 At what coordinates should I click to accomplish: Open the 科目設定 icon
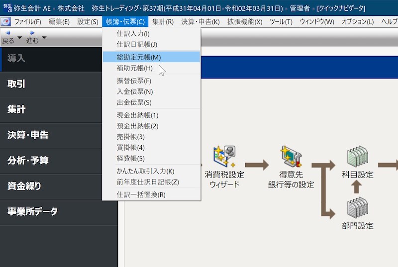[x=358, y=156]
